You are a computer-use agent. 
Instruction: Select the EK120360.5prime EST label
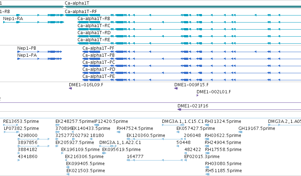(146, 136)
